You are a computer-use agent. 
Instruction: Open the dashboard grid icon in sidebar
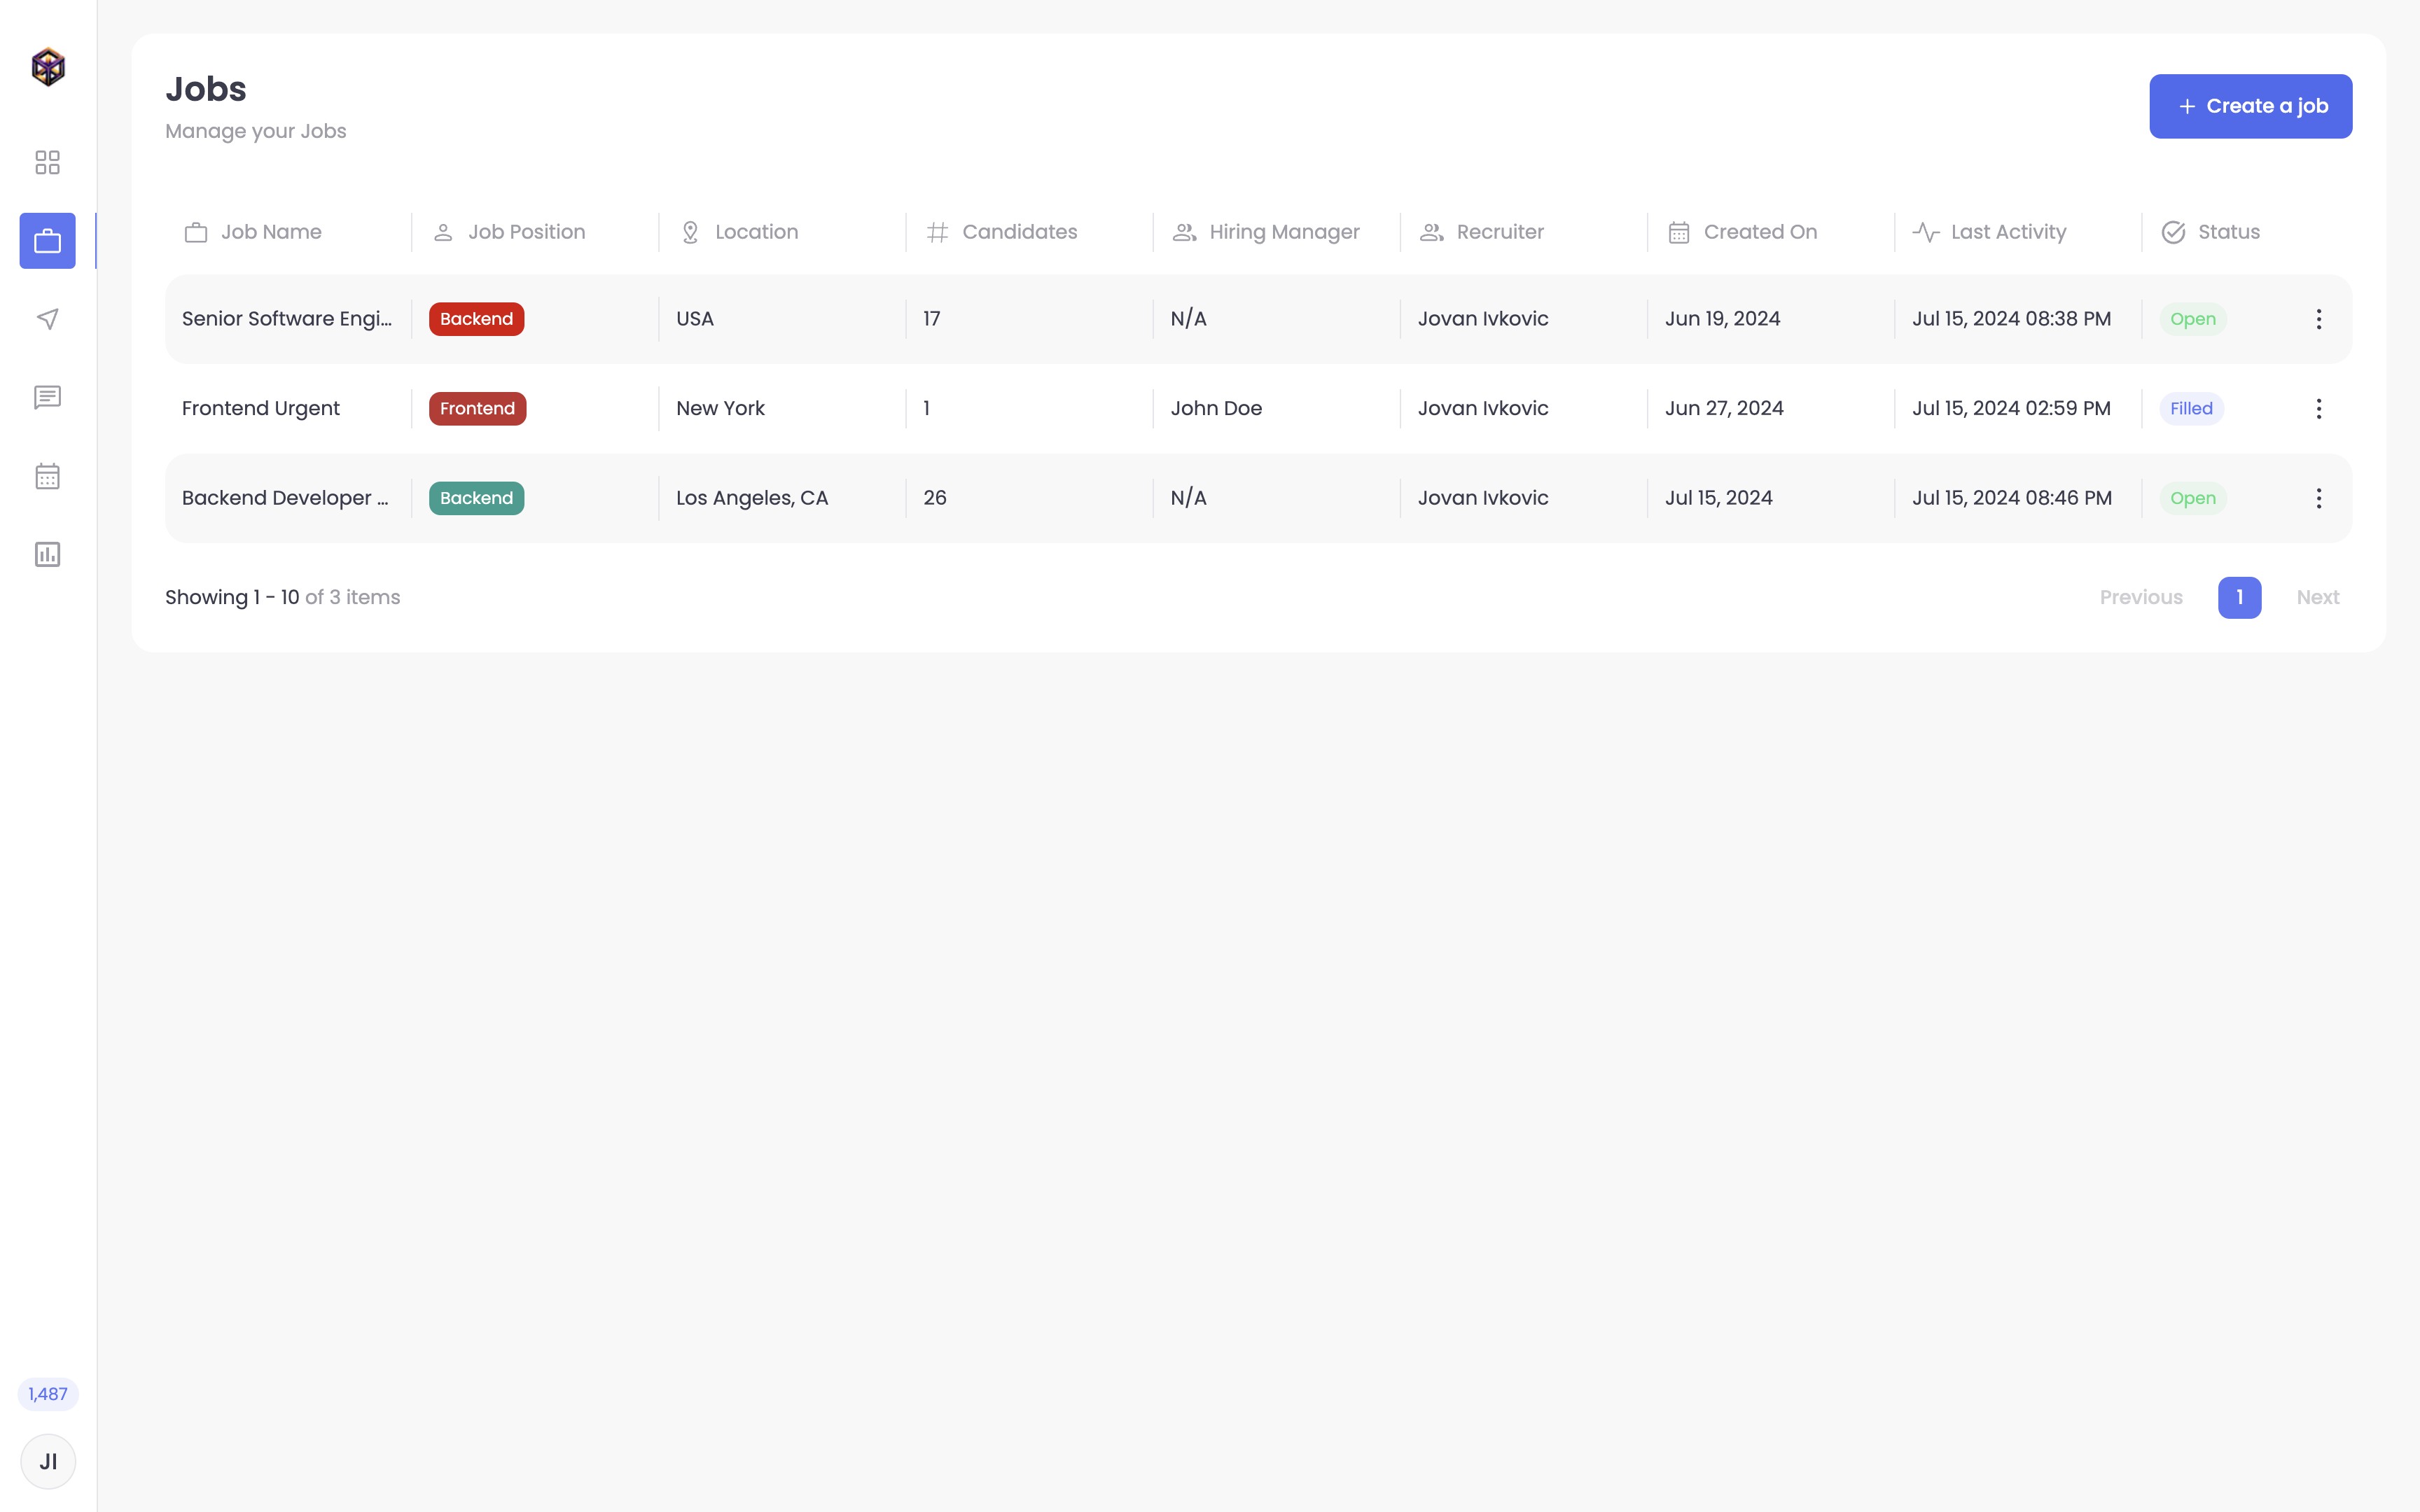tap(47, 162)
